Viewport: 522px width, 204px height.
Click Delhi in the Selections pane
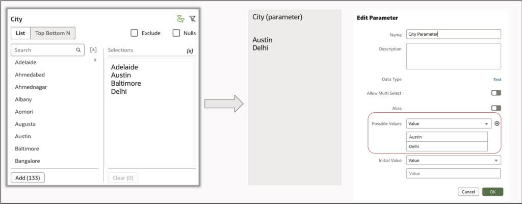[x=119, y=91]
